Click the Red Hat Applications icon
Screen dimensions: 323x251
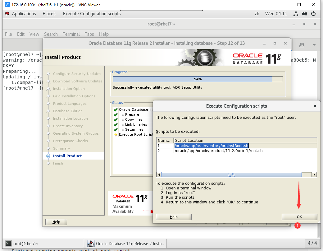pos(7,14)
